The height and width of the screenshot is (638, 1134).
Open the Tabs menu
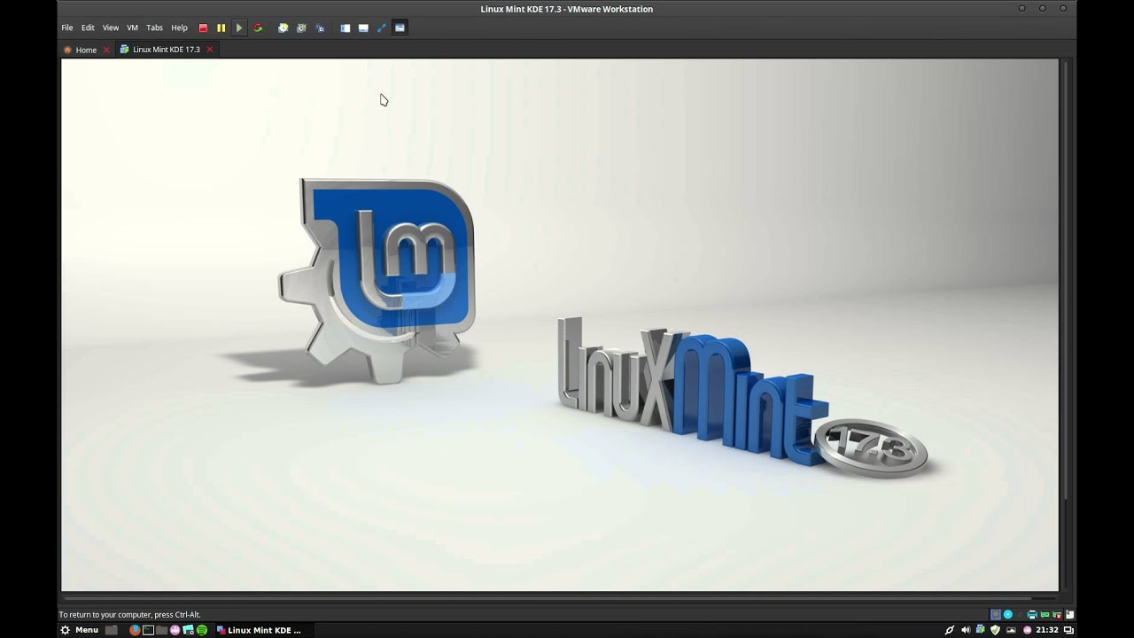pos(154,27)
